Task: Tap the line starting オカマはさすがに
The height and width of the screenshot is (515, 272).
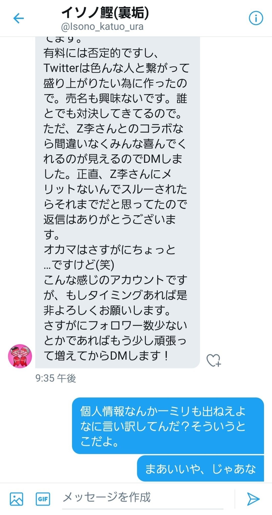Action: click(110, 250)
